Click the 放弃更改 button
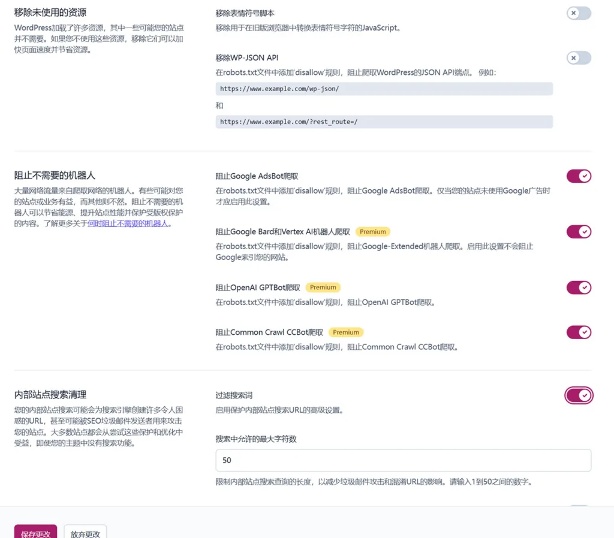614x538 pixels. 85,532
